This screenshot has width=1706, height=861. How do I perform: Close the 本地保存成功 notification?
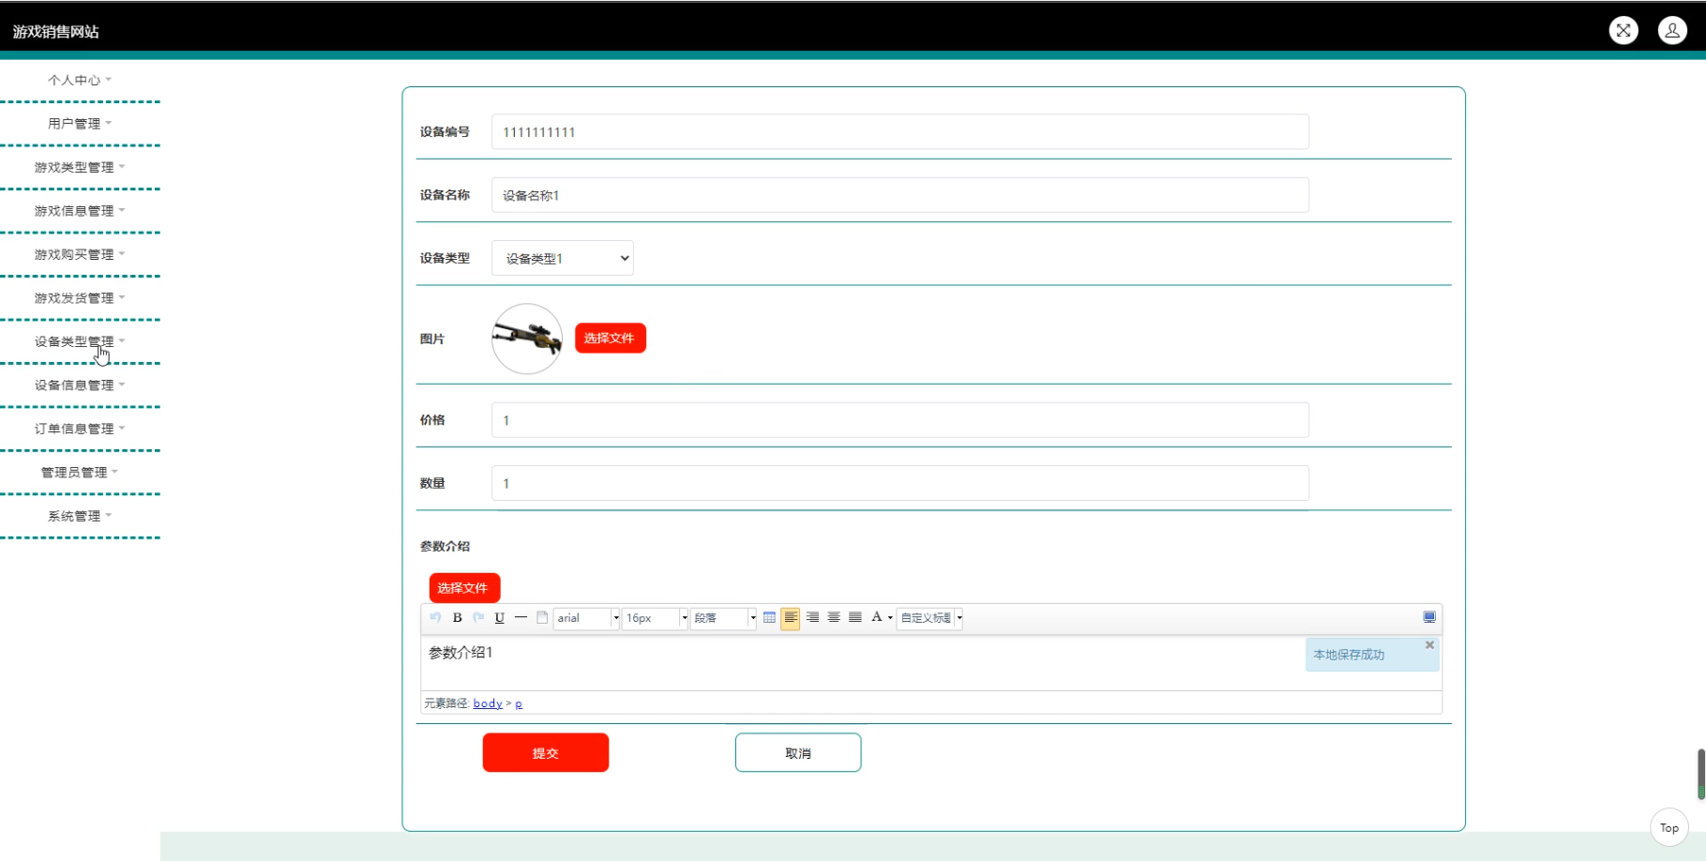click(1429, 645)
